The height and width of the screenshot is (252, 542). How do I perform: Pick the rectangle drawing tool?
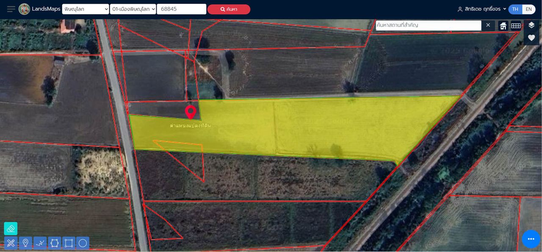(x=69, y=243)
